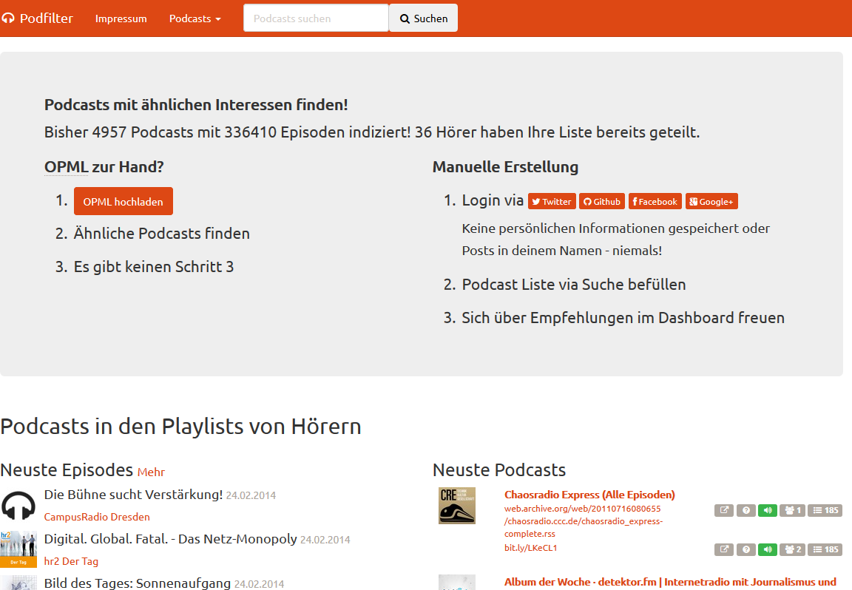Open 'Album der Woche · detektor.fm' podcast link
This screenshot has width=852, height=590.
pos(670,582)
